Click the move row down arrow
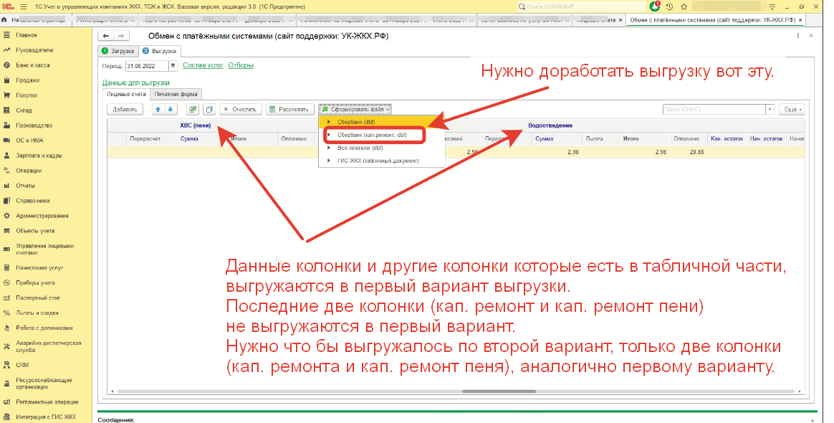The width and height of the screenshot is (834, 423). click(x=171, y=110)
